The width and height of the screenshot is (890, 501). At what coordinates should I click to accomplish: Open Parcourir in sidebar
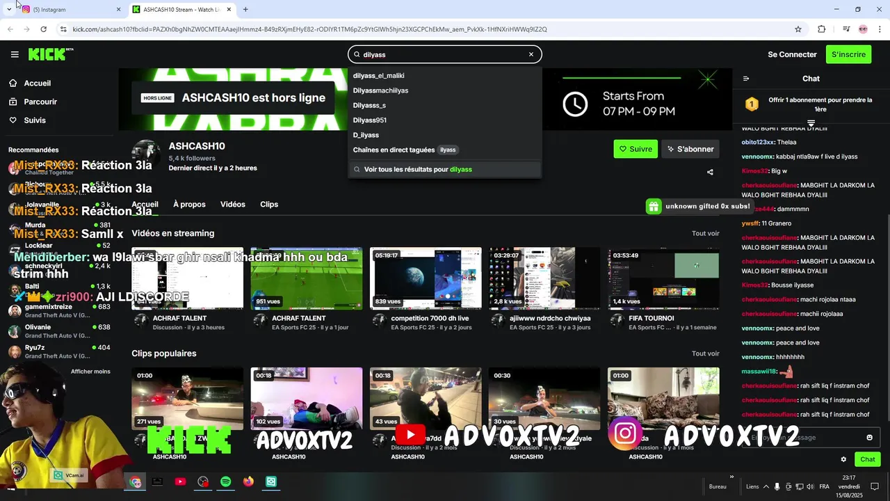tap(40, 102)
